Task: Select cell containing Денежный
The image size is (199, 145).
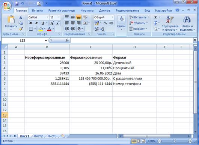Action: (x=134, y=63)
